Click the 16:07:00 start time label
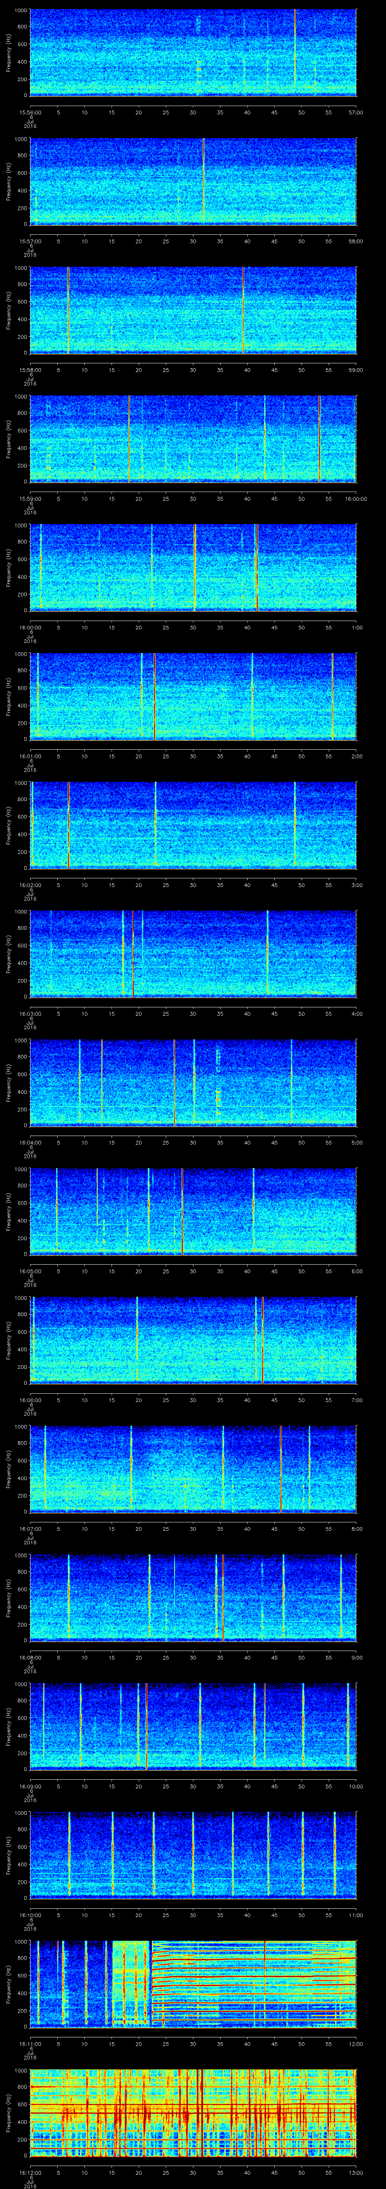 click(30, 1529)
